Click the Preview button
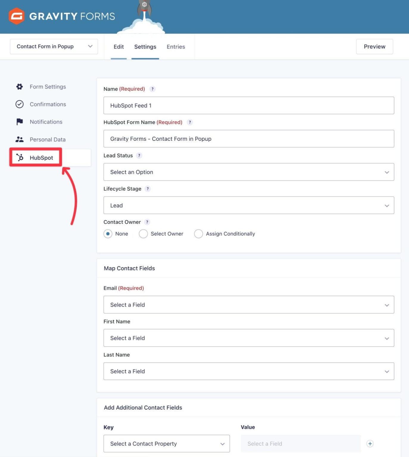 [x=374, y=46]
